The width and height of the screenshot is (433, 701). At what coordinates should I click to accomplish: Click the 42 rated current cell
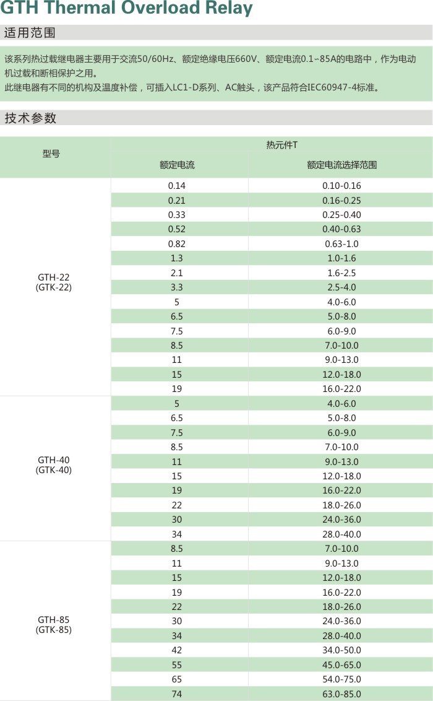point(177,650)
